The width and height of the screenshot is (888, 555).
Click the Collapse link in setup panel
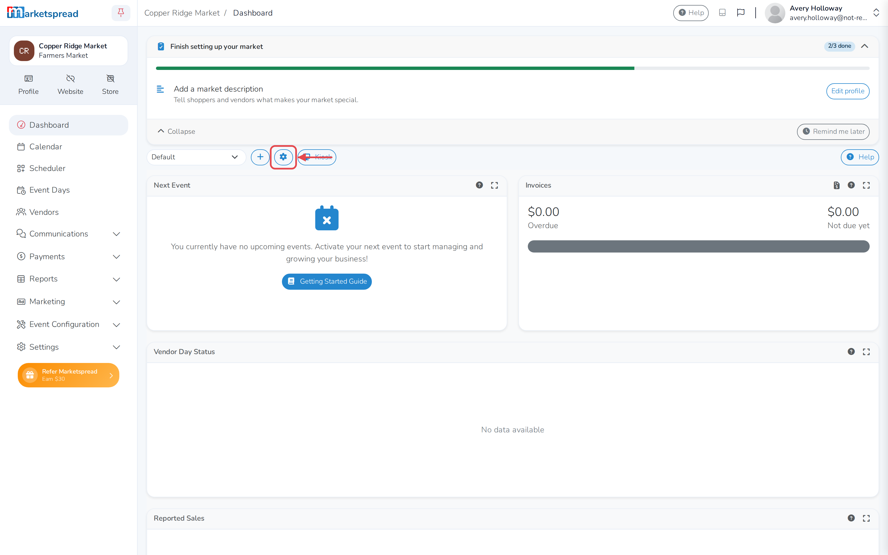[176, 132]
